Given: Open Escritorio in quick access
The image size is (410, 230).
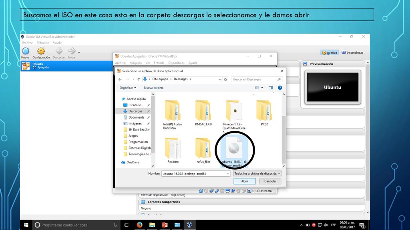Looking at the screenshot, I should 135,105.
